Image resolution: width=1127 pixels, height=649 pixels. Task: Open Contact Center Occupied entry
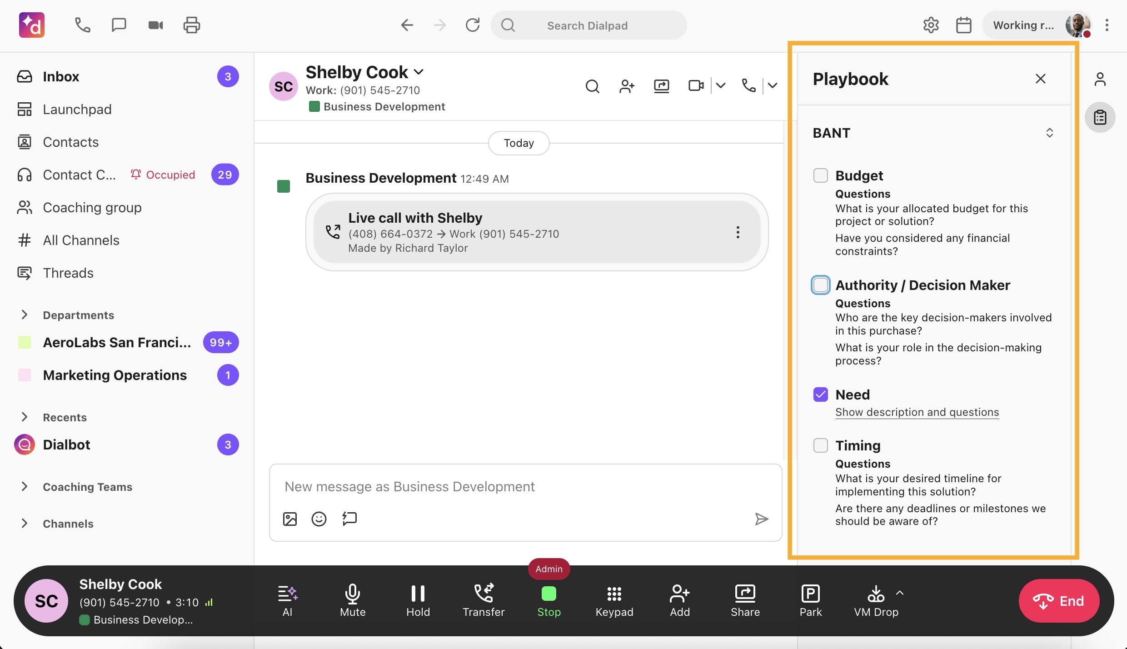127,175
